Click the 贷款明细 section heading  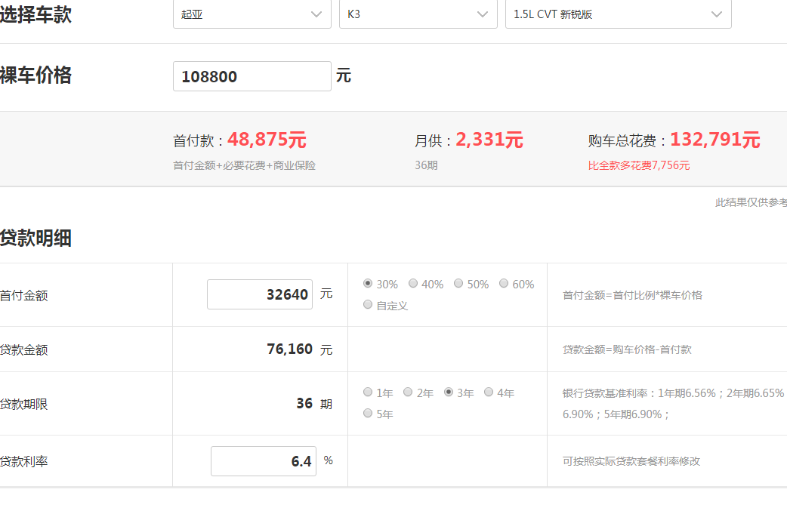[x=35, y=239]
